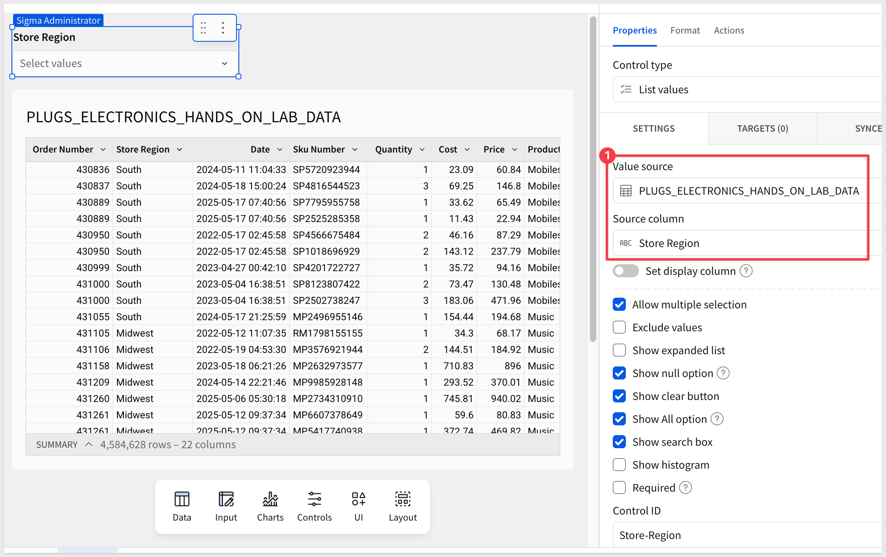Open the three-dot more menu on control
This screenshot has height=557, width=886.
(x=223, y=28)
